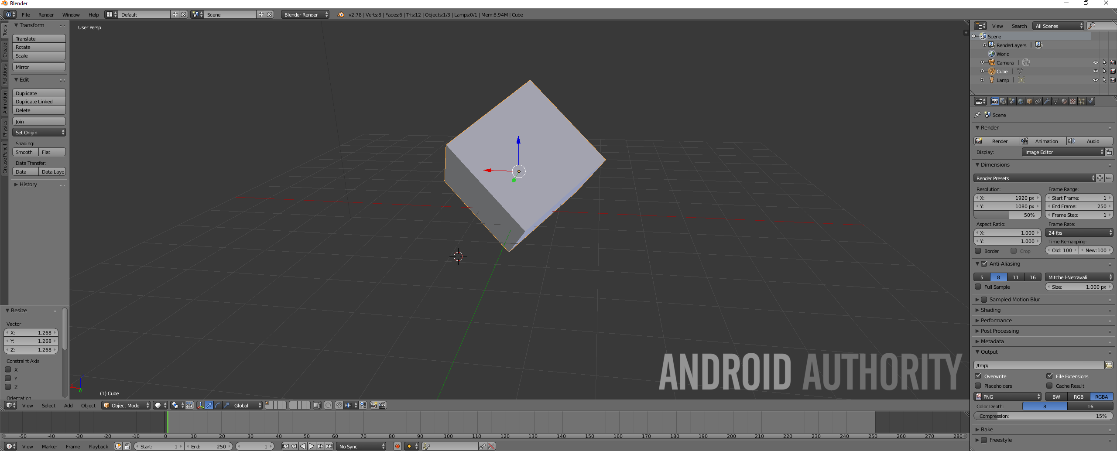Click the pin icon beside Scene

pyautogui.click(x=978, y=115)
